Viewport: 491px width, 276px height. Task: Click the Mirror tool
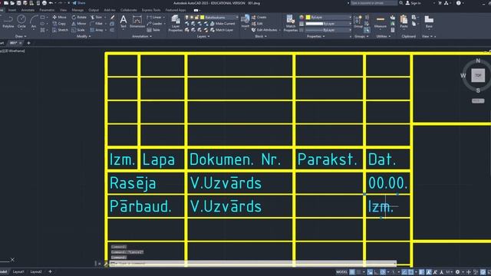[x=78, y=24]
